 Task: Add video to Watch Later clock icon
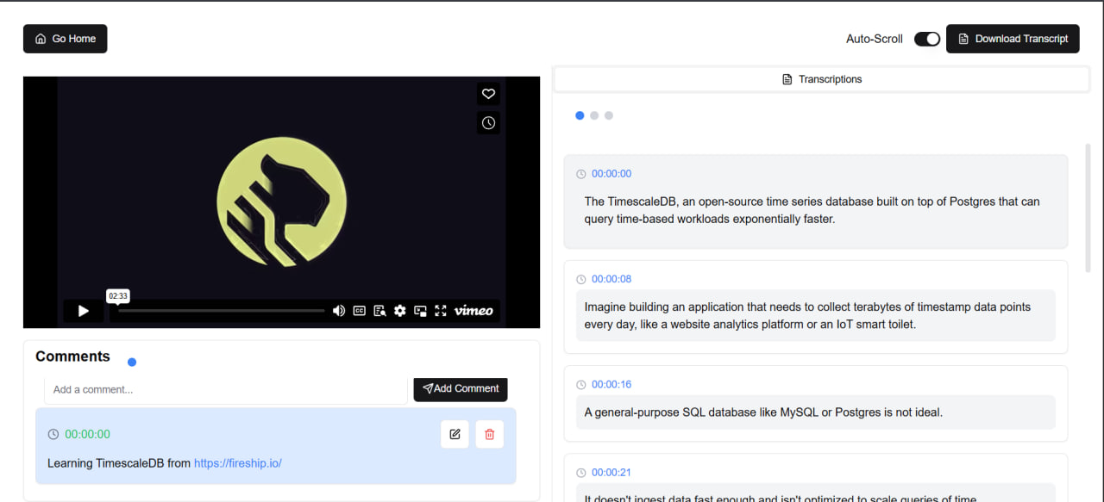click(x=488, y=123)
